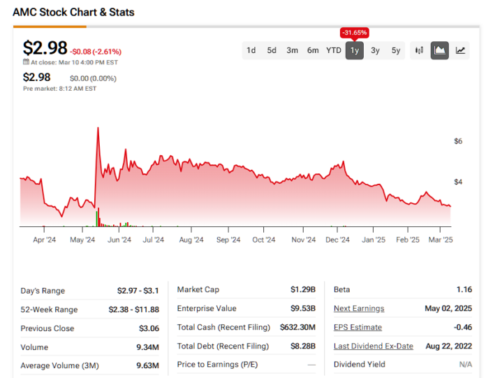Open the Last Dividend Ex-Date link

[x=373, y=346]
